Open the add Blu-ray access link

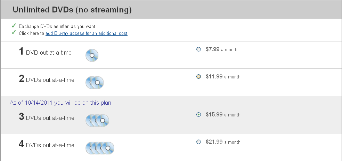(87, 34)
